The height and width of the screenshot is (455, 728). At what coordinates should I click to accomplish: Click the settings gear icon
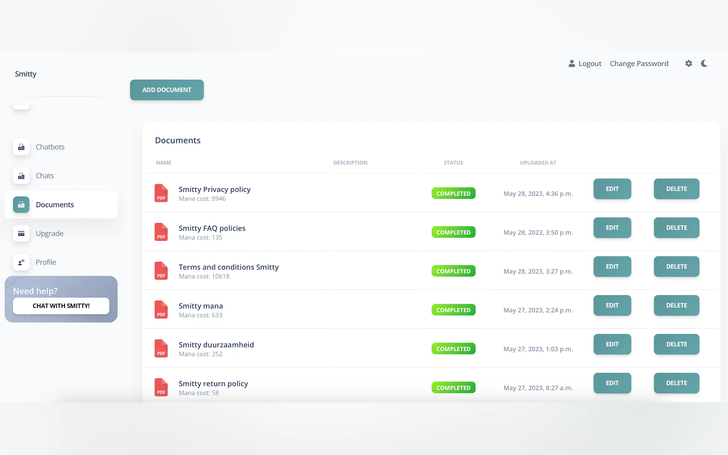pyautogui.click(x=688, y=64)
